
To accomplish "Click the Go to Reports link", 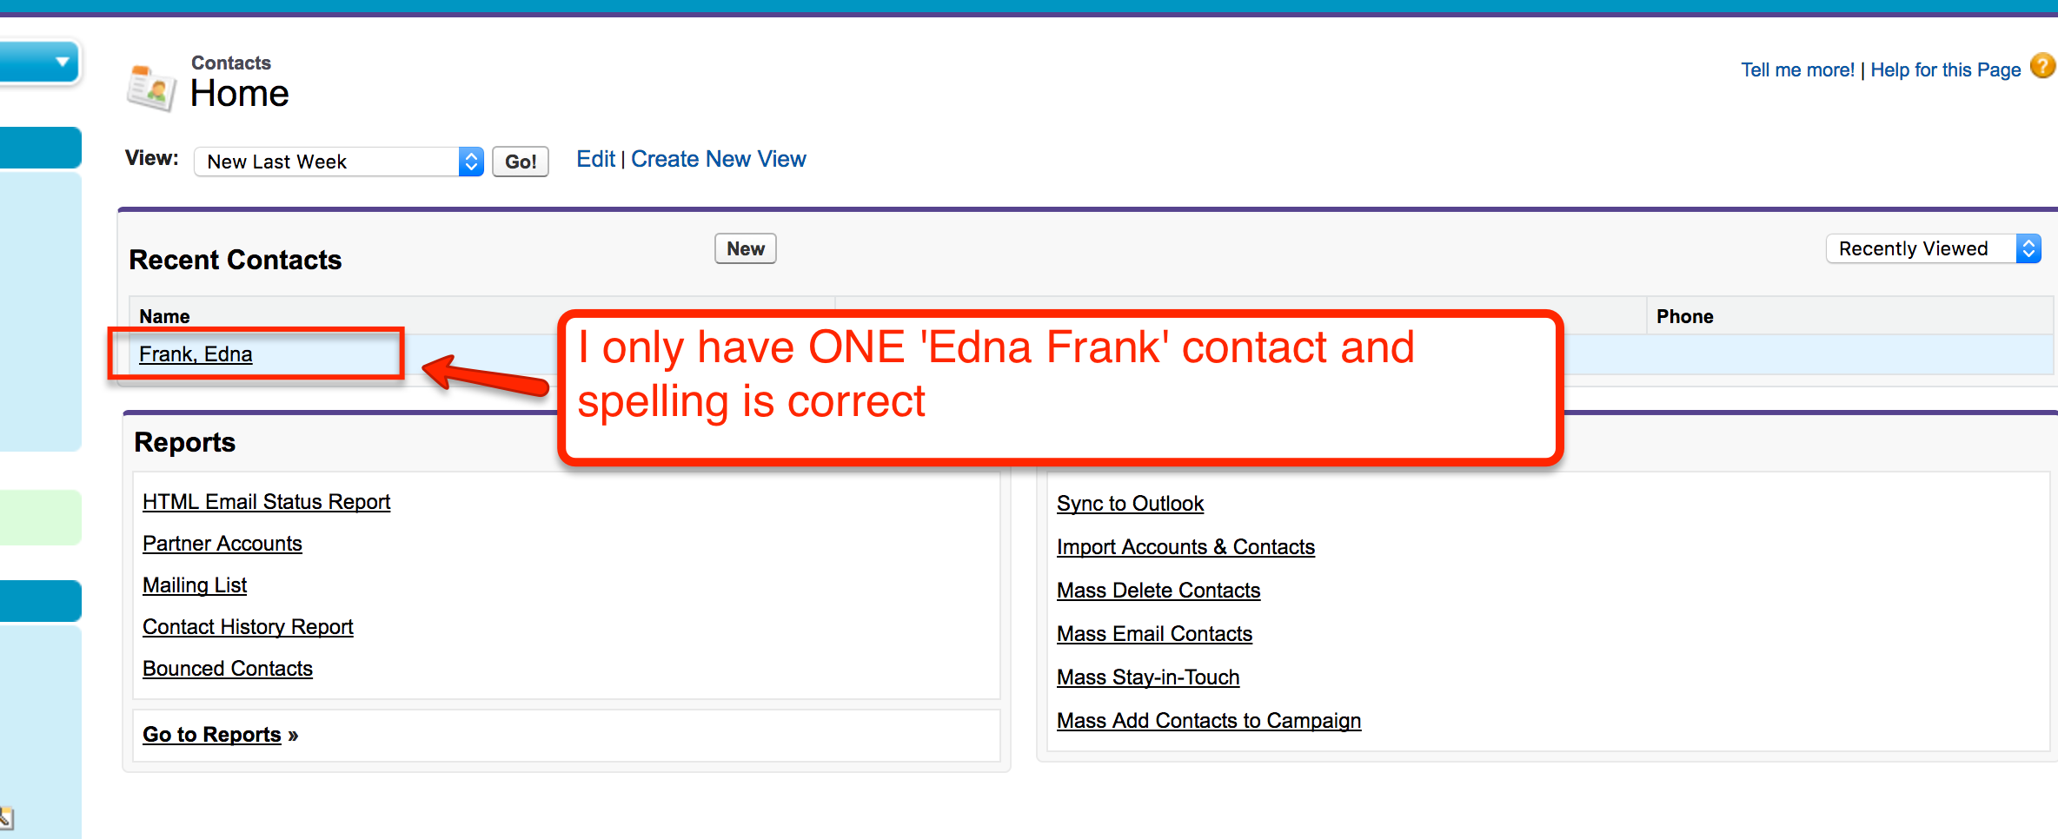I will click(212, 735).
